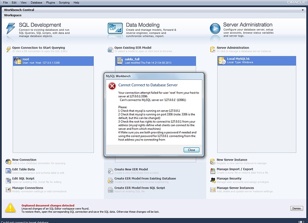Open the New Server Instance link

click(x=232, y=160)
